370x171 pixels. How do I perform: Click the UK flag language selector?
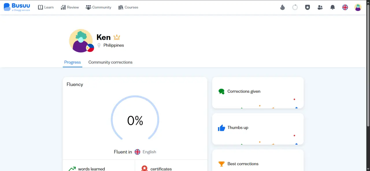345,7
